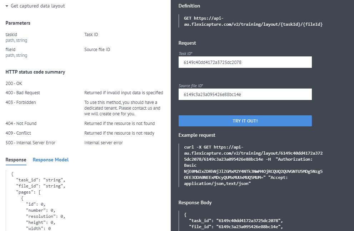Click the Definition GET URL text
Image resolution: width=354 pixels, height=231 pixels.
point(253,21)
